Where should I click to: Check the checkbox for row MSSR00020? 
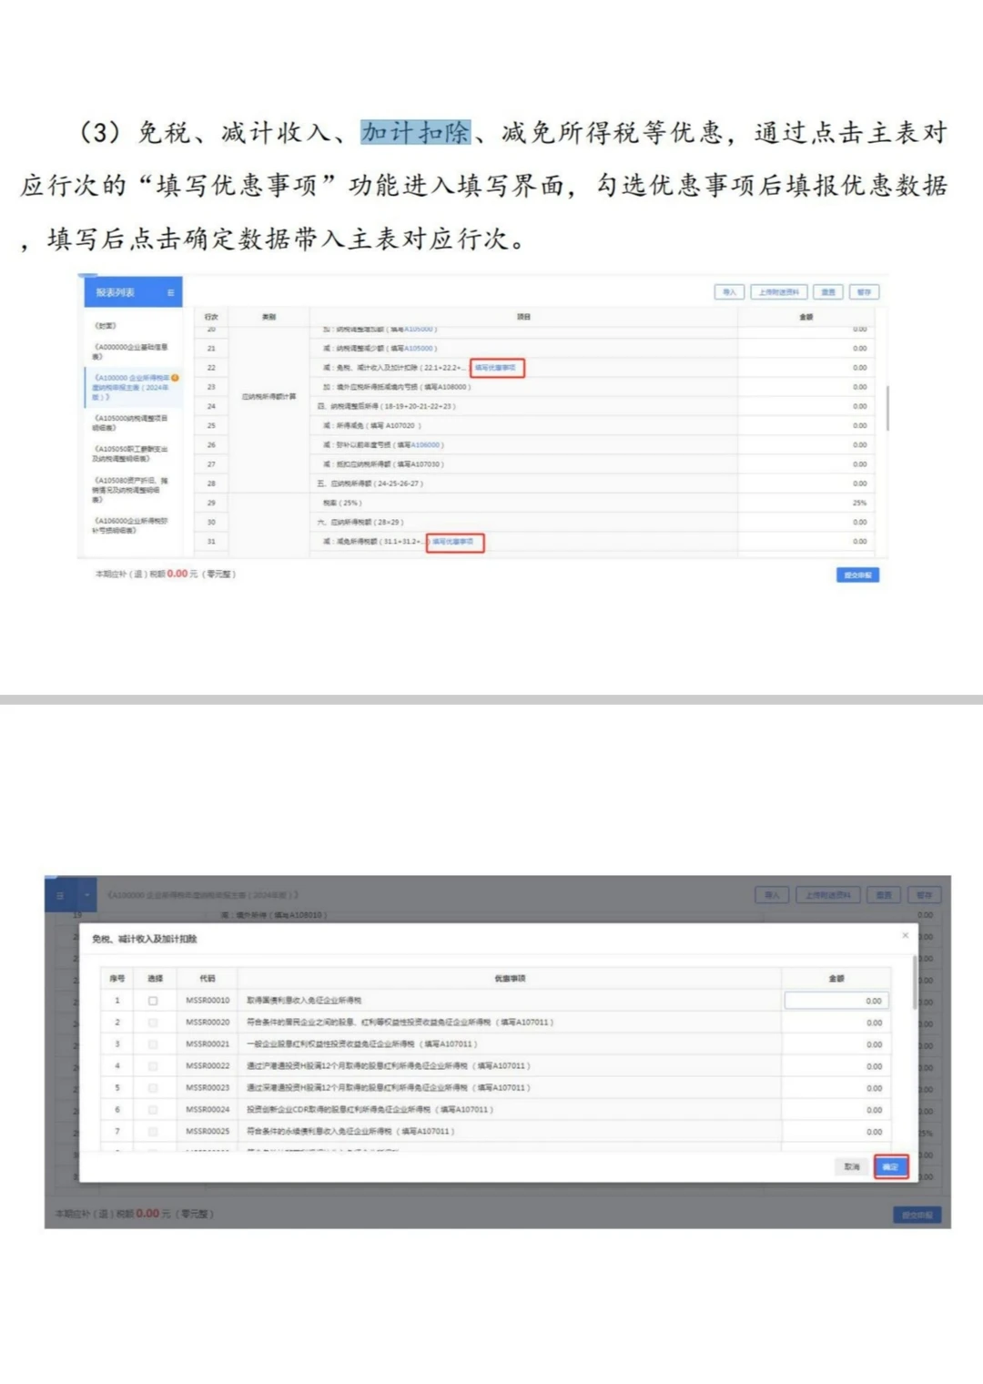pos(150,1021)
